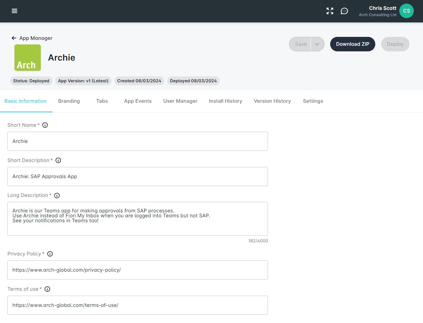Click the Long Description info icon
The width and height of the screenshot is (423, 323).
[x=57, y=196]
